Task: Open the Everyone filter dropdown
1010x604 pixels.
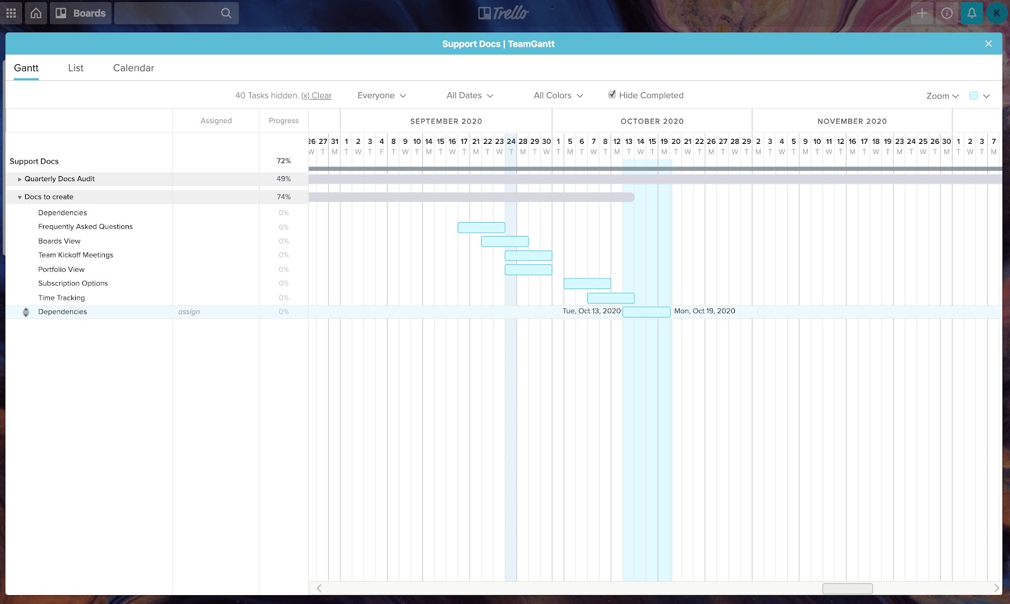Action: (382, 96)
